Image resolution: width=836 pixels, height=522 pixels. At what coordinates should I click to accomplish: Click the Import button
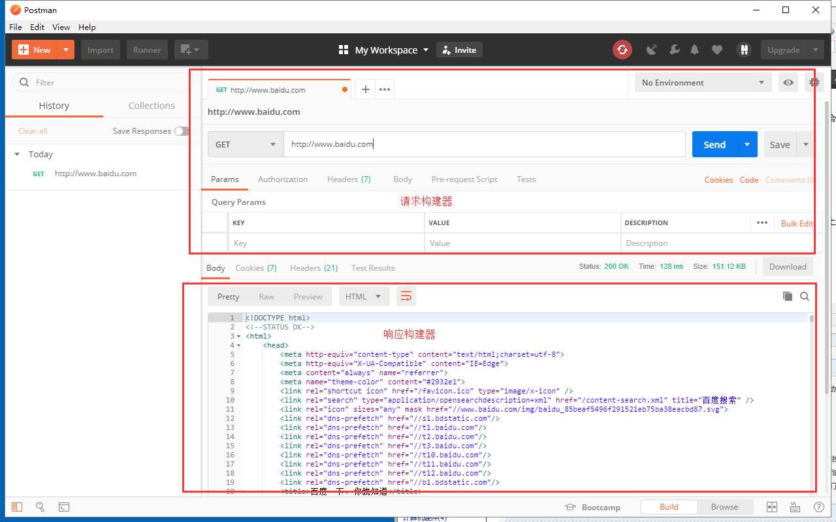[101, 50]
